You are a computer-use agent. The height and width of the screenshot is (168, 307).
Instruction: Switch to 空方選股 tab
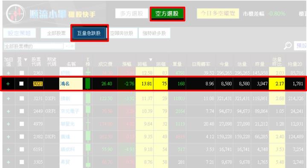(167, 14)
